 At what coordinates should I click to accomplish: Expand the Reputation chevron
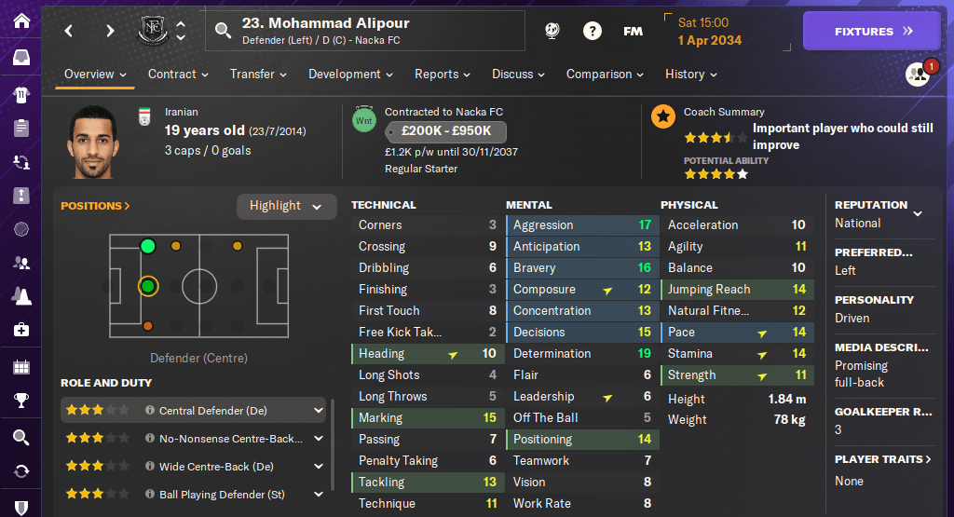(x=918, y=213)
